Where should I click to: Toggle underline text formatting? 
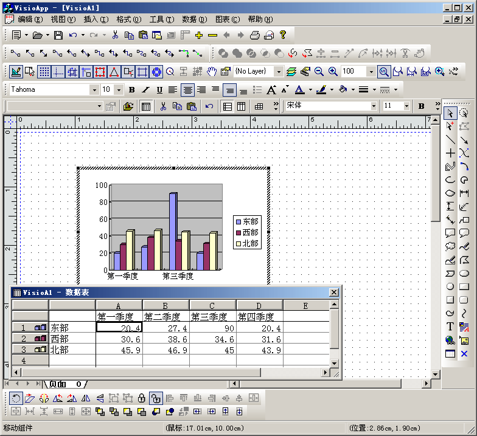[159, 90]
